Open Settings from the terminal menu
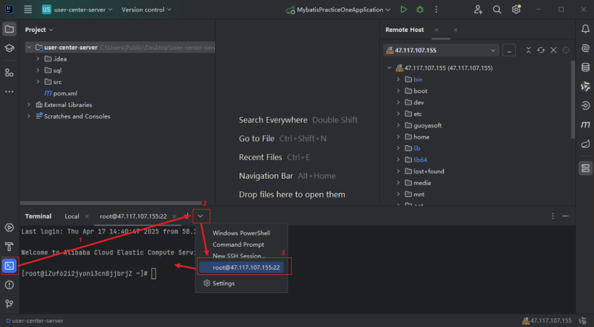This screenshot has width=594, height=327. pyautogui.click(x=241, y=283)
